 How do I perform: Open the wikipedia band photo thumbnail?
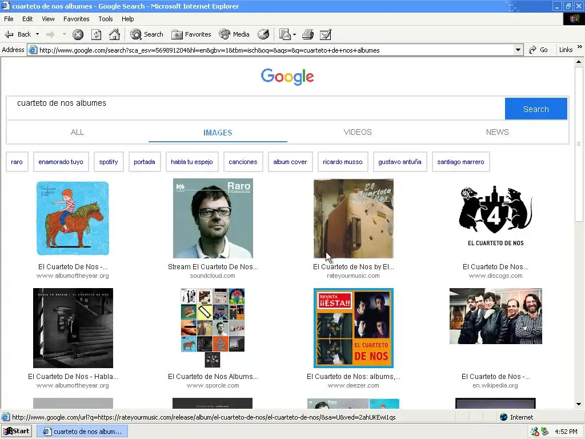coord(495,316)
